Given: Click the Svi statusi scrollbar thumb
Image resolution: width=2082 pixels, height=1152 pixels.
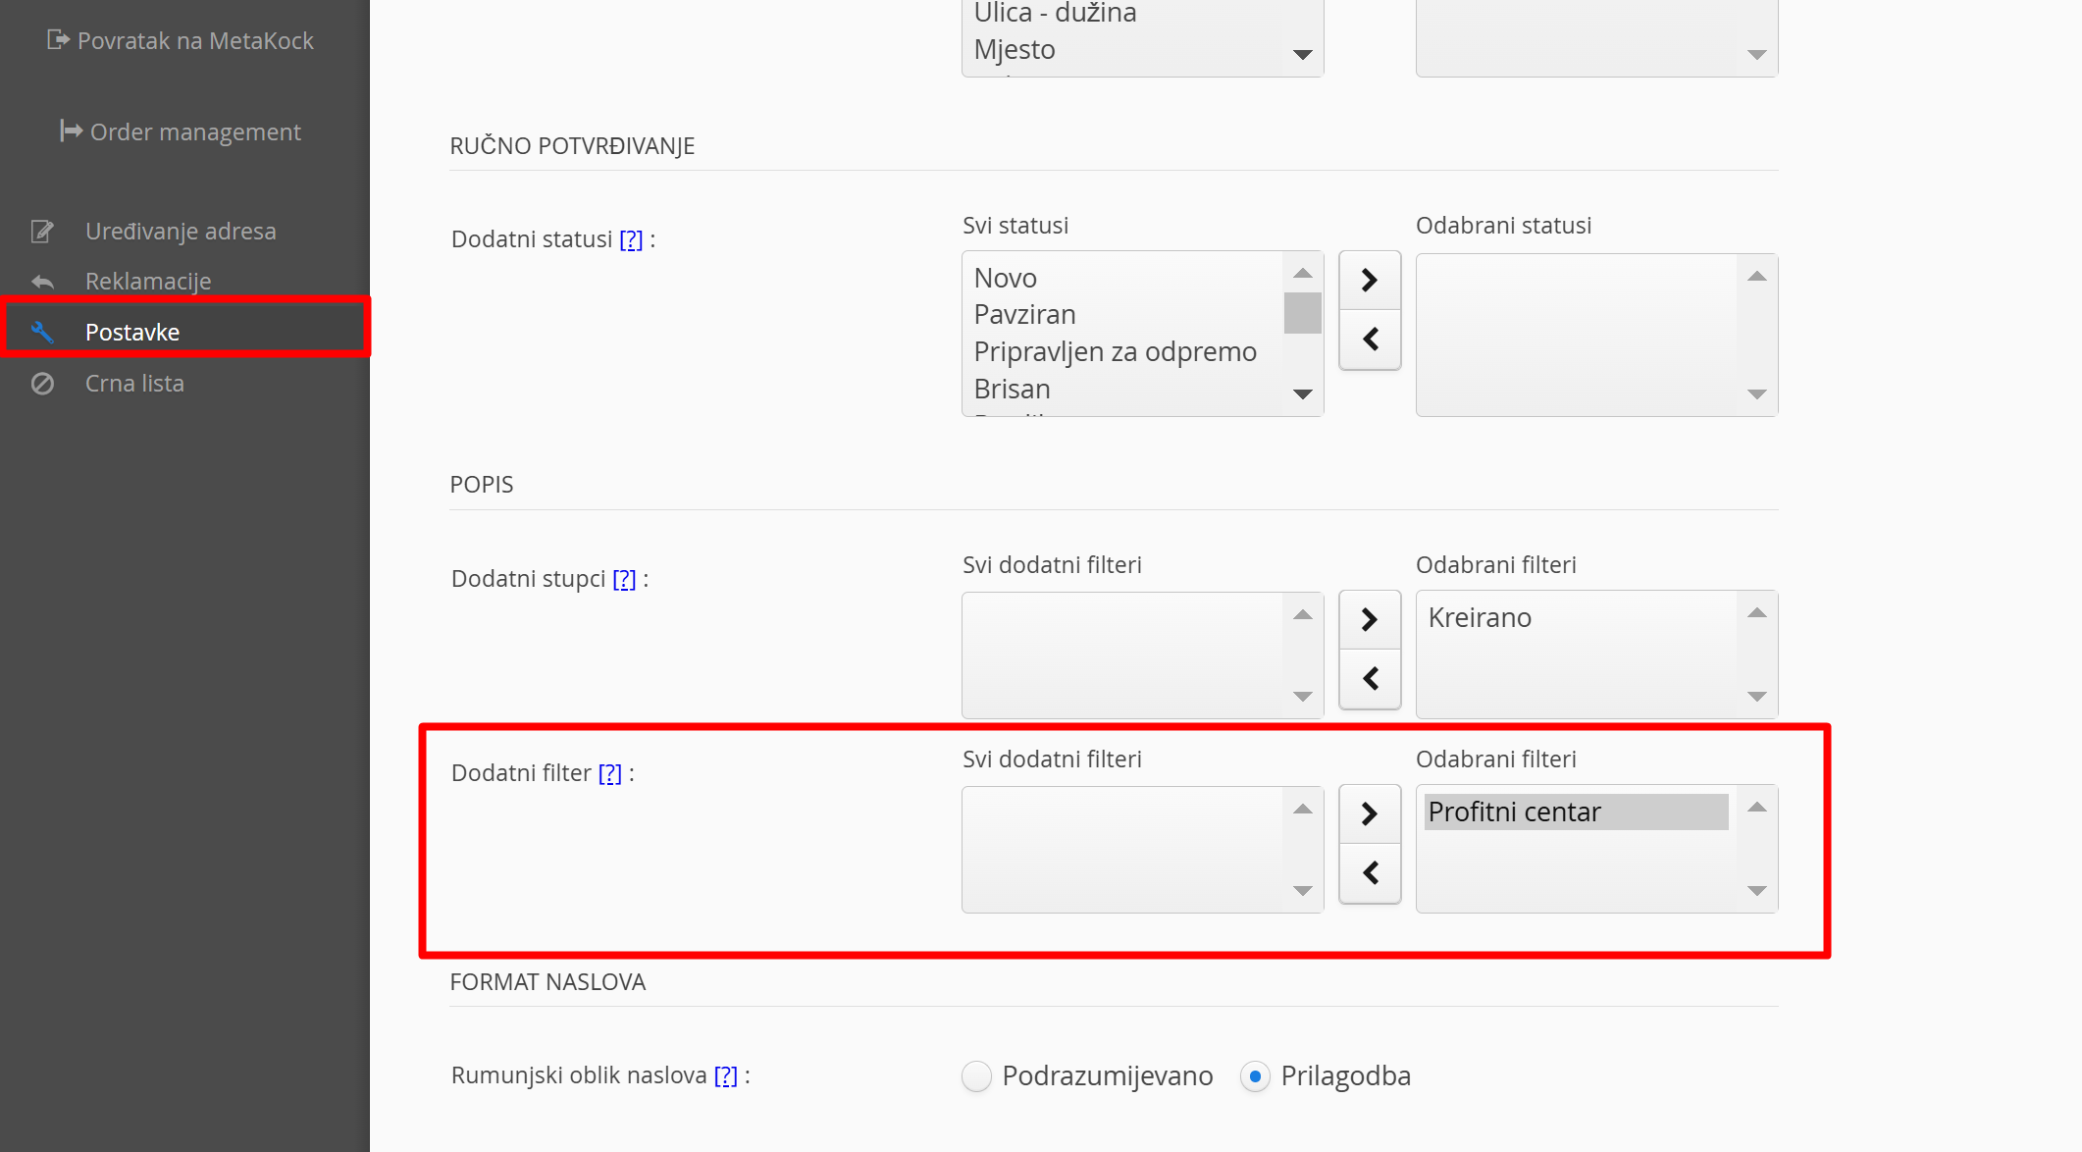Looking at the screenshot, I should click(1302, 313).
